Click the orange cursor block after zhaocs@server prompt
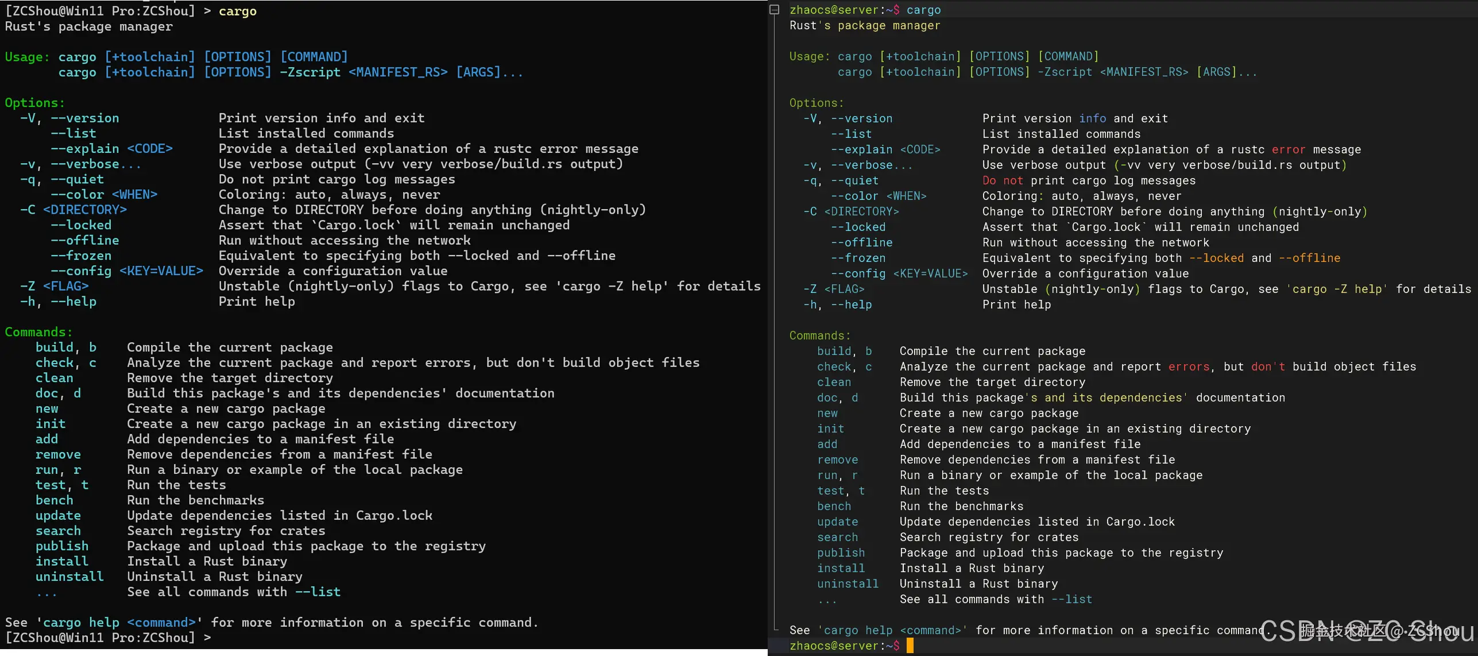 coord(910,646)
